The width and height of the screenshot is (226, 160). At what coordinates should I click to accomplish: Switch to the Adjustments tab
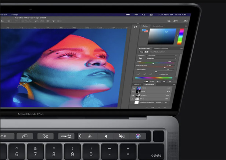click(161, 48)
